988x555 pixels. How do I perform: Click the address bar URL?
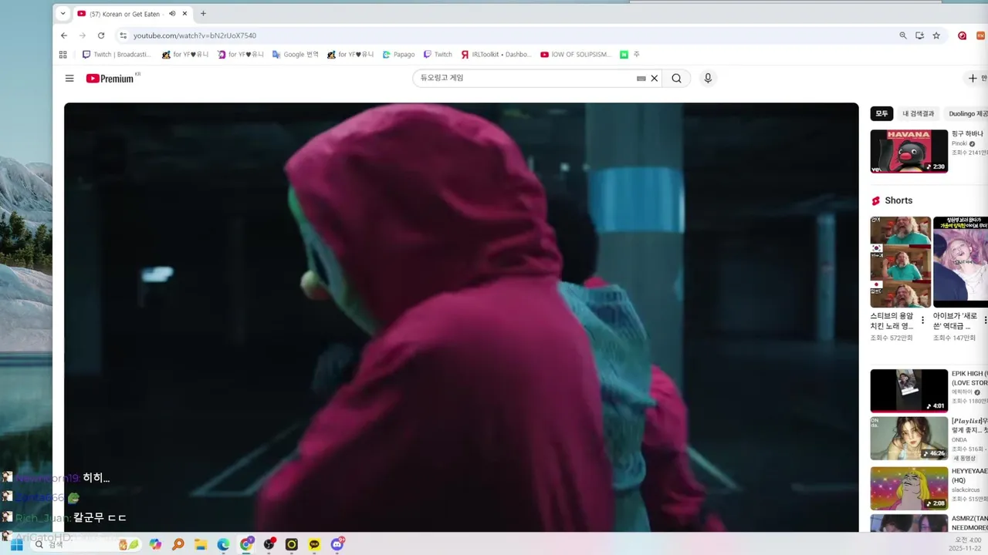click(x=195, y=35)
